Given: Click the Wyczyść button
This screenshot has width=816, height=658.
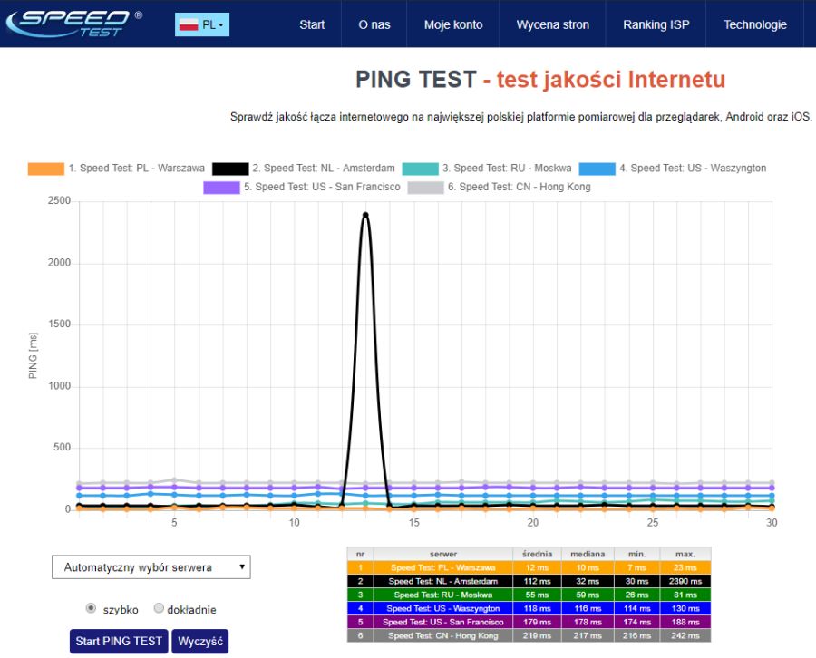Looking at the screenshot, I should coord(199,641).
